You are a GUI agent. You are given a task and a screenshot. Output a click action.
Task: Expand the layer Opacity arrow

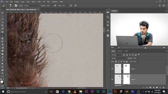pyautogui.click(x=138, y=58)
